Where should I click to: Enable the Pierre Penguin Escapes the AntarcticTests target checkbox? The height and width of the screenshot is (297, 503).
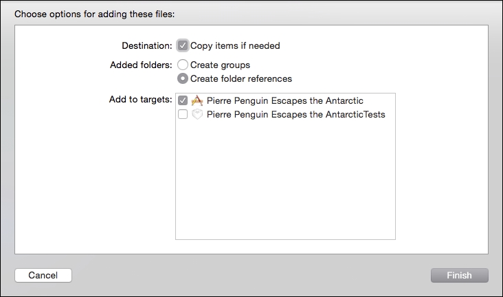pyautogui.click(x=183, y=114)
